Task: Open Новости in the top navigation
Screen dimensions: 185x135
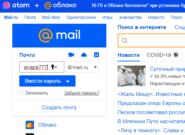Action: [x=156, y=17]
